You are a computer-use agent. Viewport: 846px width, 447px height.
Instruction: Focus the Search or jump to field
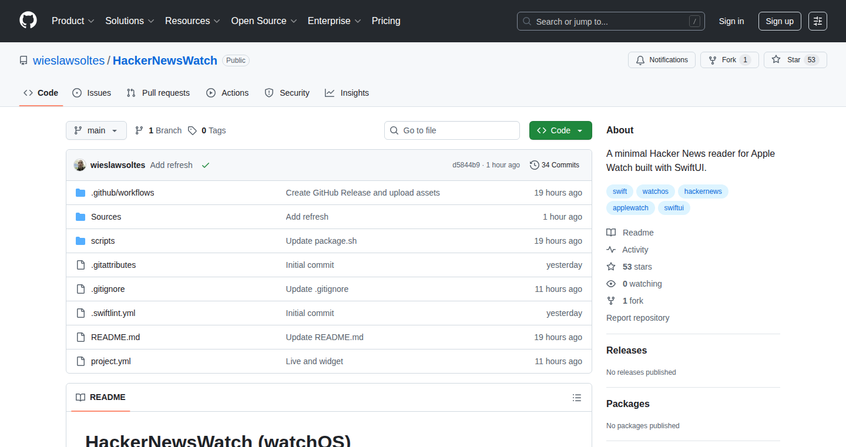[x=611, y=21]
